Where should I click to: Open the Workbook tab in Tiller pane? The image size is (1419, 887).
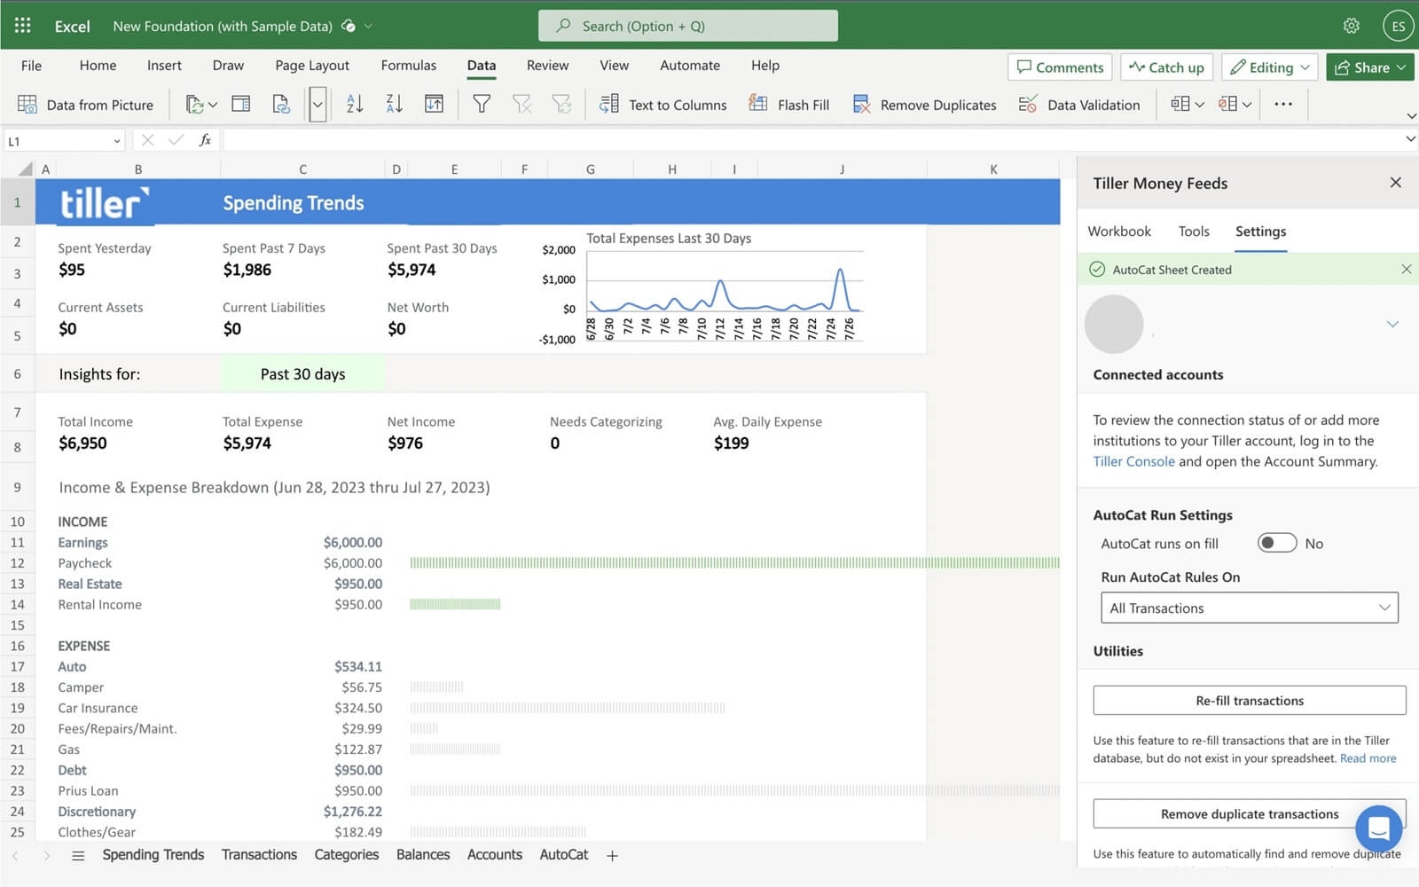(x=1119, y=232)
